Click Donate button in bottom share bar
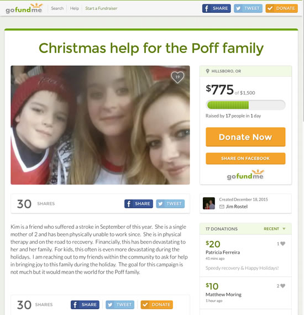 pos(157,305)
